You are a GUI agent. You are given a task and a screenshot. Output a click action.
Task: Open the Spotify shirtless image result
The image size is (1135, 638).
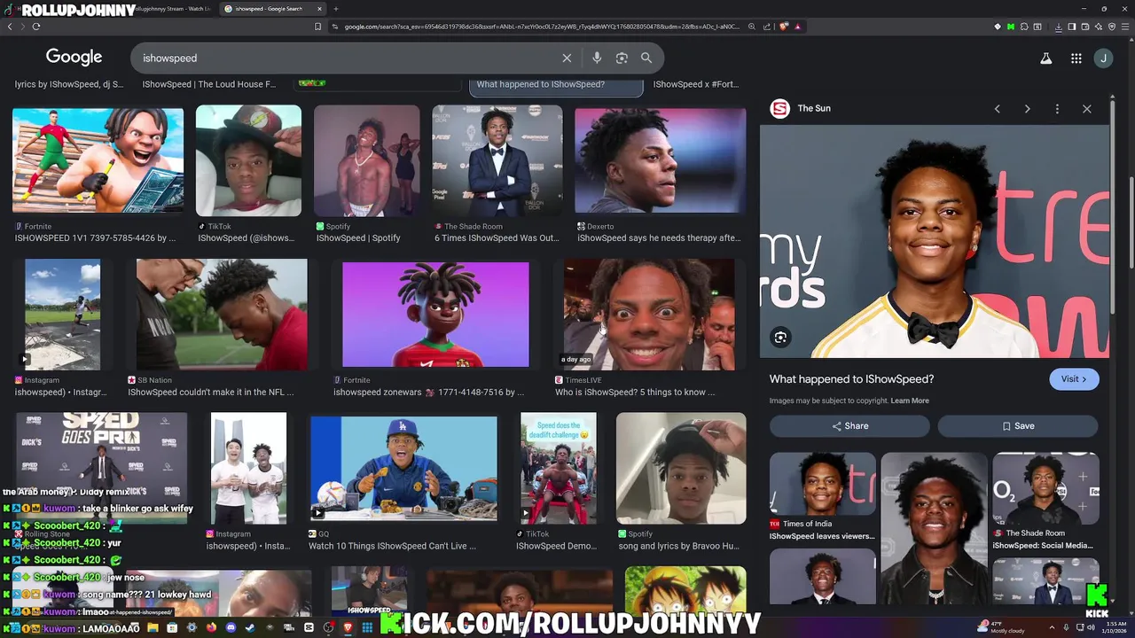tap(366, 160)
